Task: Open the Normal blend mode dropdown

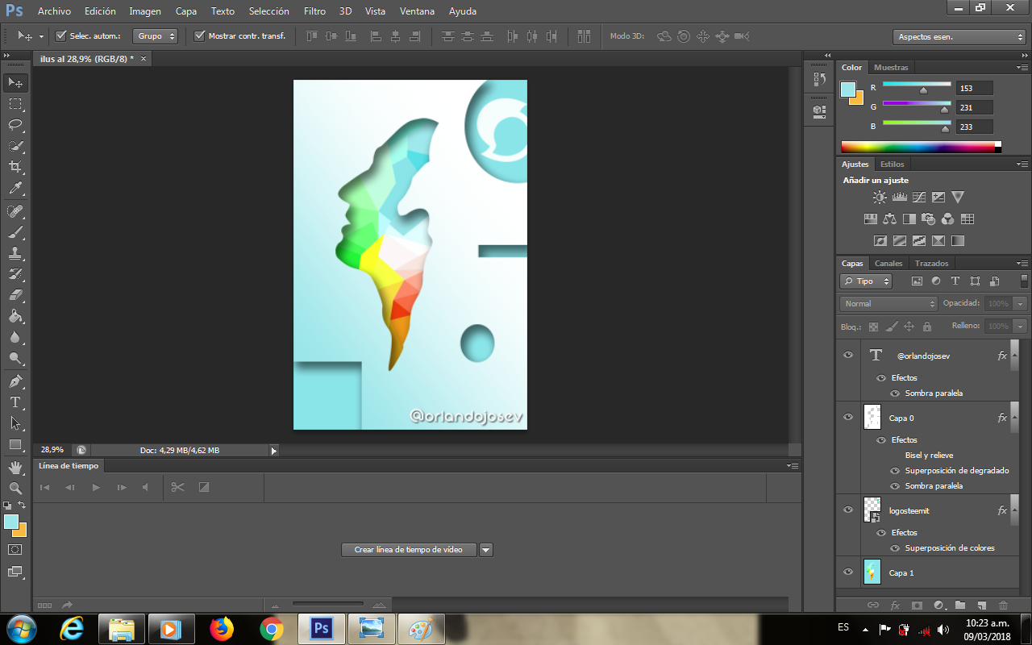Action: point(888,304)
